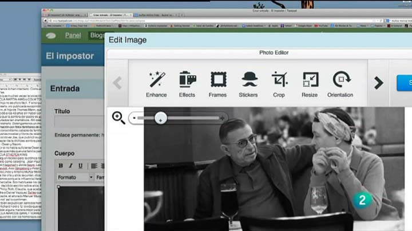Click the zoom slider handle
Image resolution: width=412 pixels, height=231 pixels.
click(161, 118)
